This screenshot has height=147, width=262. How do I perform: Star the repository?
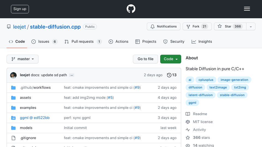coord(230,26)
